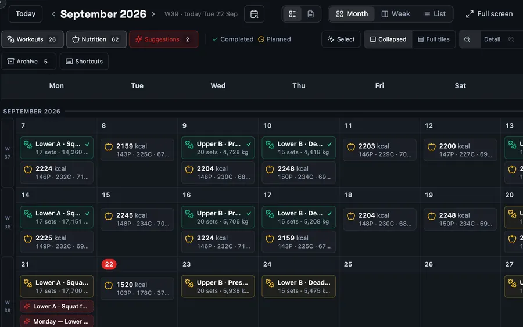523x327 pixels.
Task: Toggle the Workouts filter
Action: 33,39
